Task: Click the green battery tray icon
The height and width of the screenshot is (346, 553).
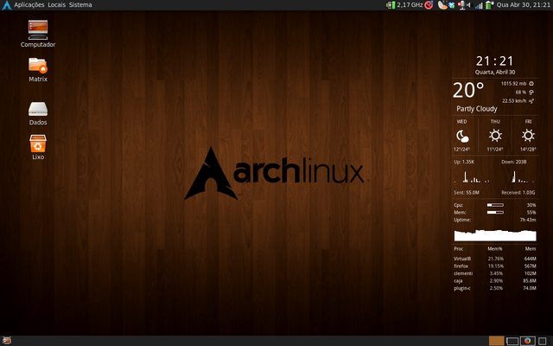Action: [x=489, y=5]
